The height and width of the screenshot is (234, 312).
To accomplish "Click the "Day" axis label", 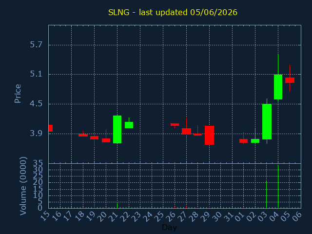I will [x=169, y=227].
